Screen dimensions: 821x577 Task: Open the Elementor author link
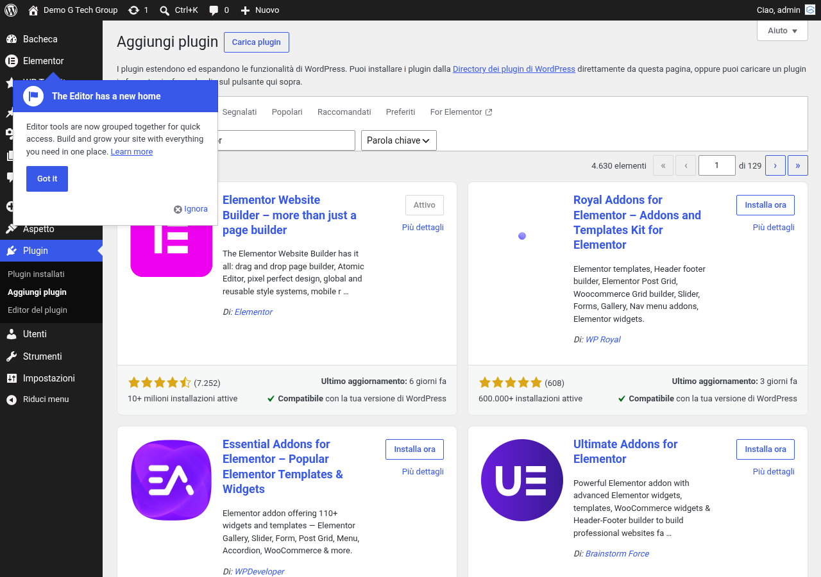click(253, 312)
